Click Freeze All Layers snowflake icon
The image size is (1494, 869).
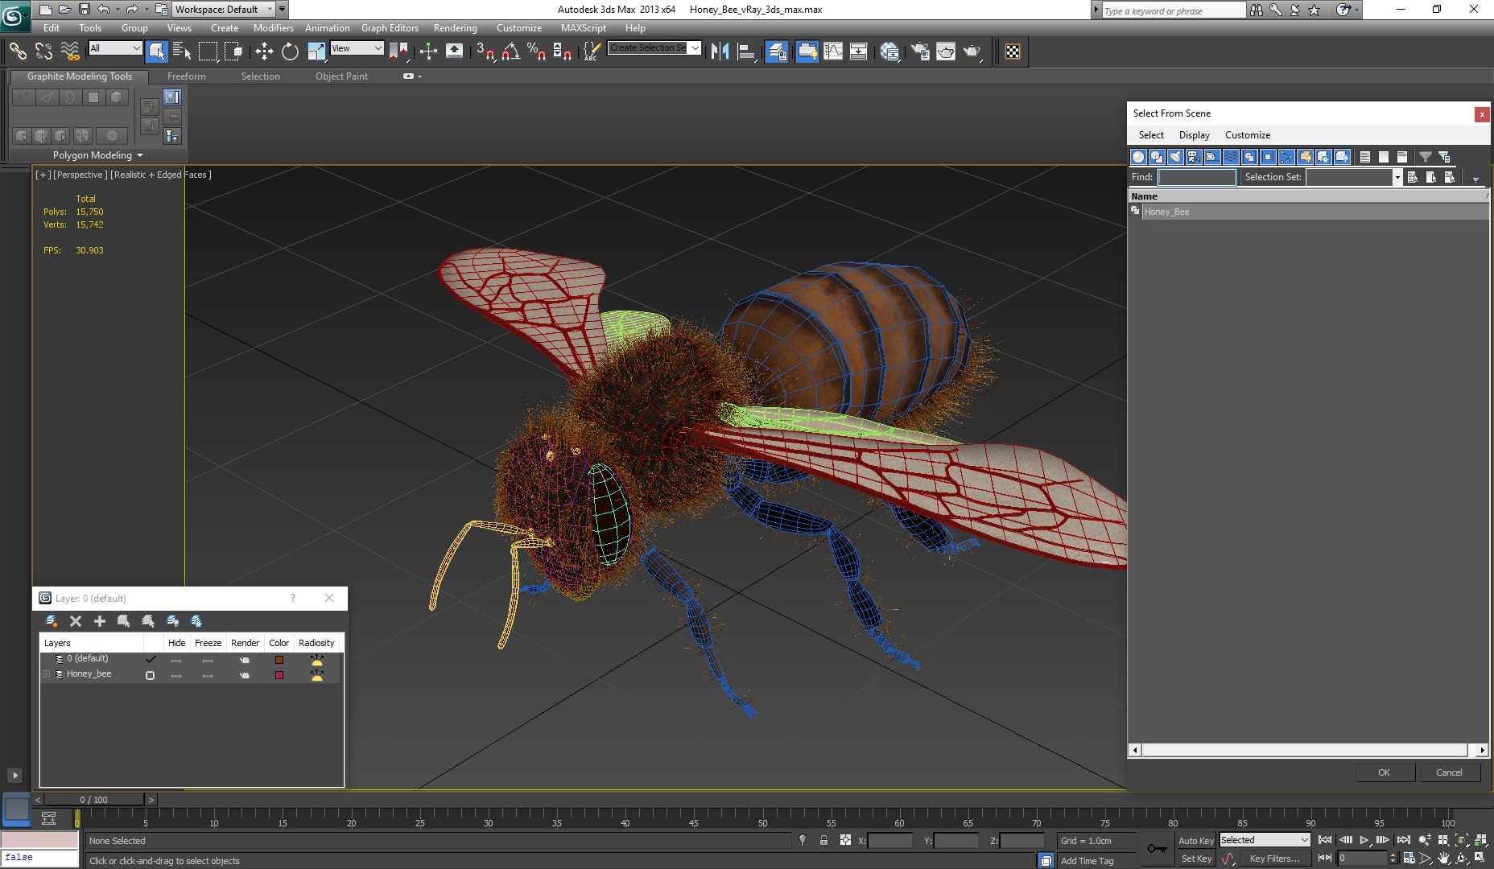click(196, 621)
